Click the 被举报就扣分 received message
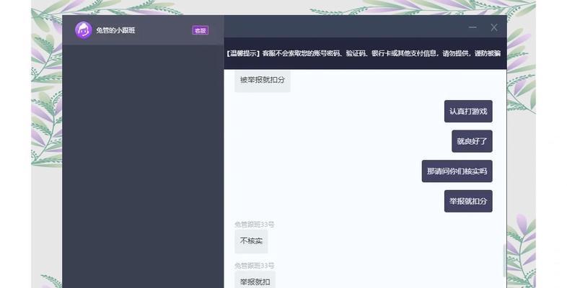 (262, 81)
